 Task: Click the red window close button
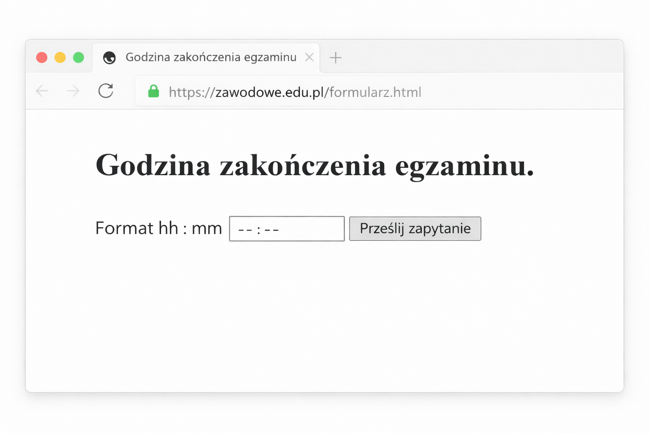click(x=42, y=58)
